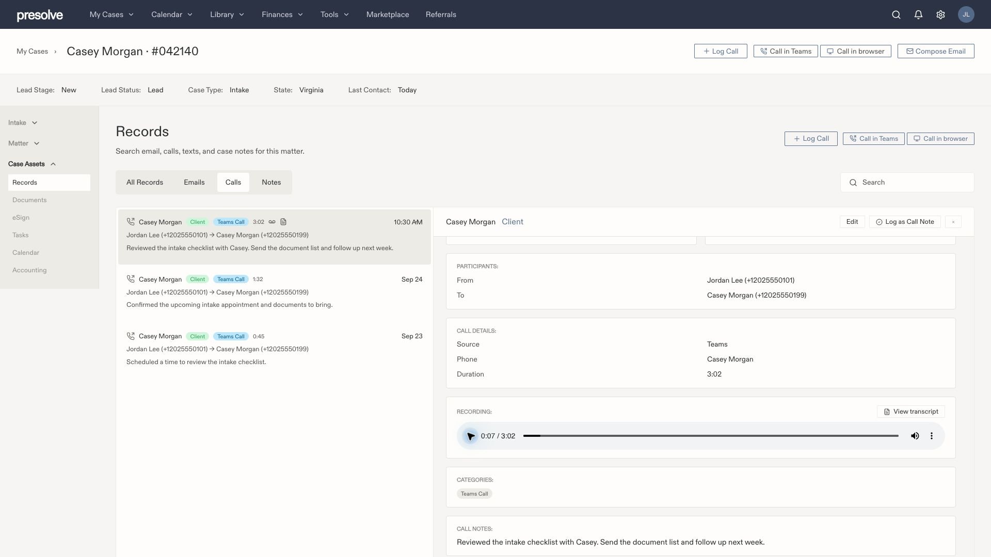
Task: Open Documents in the sidebar
Action: click(29, 200)
